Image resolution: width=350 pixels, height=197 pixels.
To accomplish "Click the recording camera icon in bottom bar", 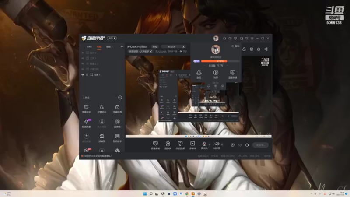I will click(233, 145).
